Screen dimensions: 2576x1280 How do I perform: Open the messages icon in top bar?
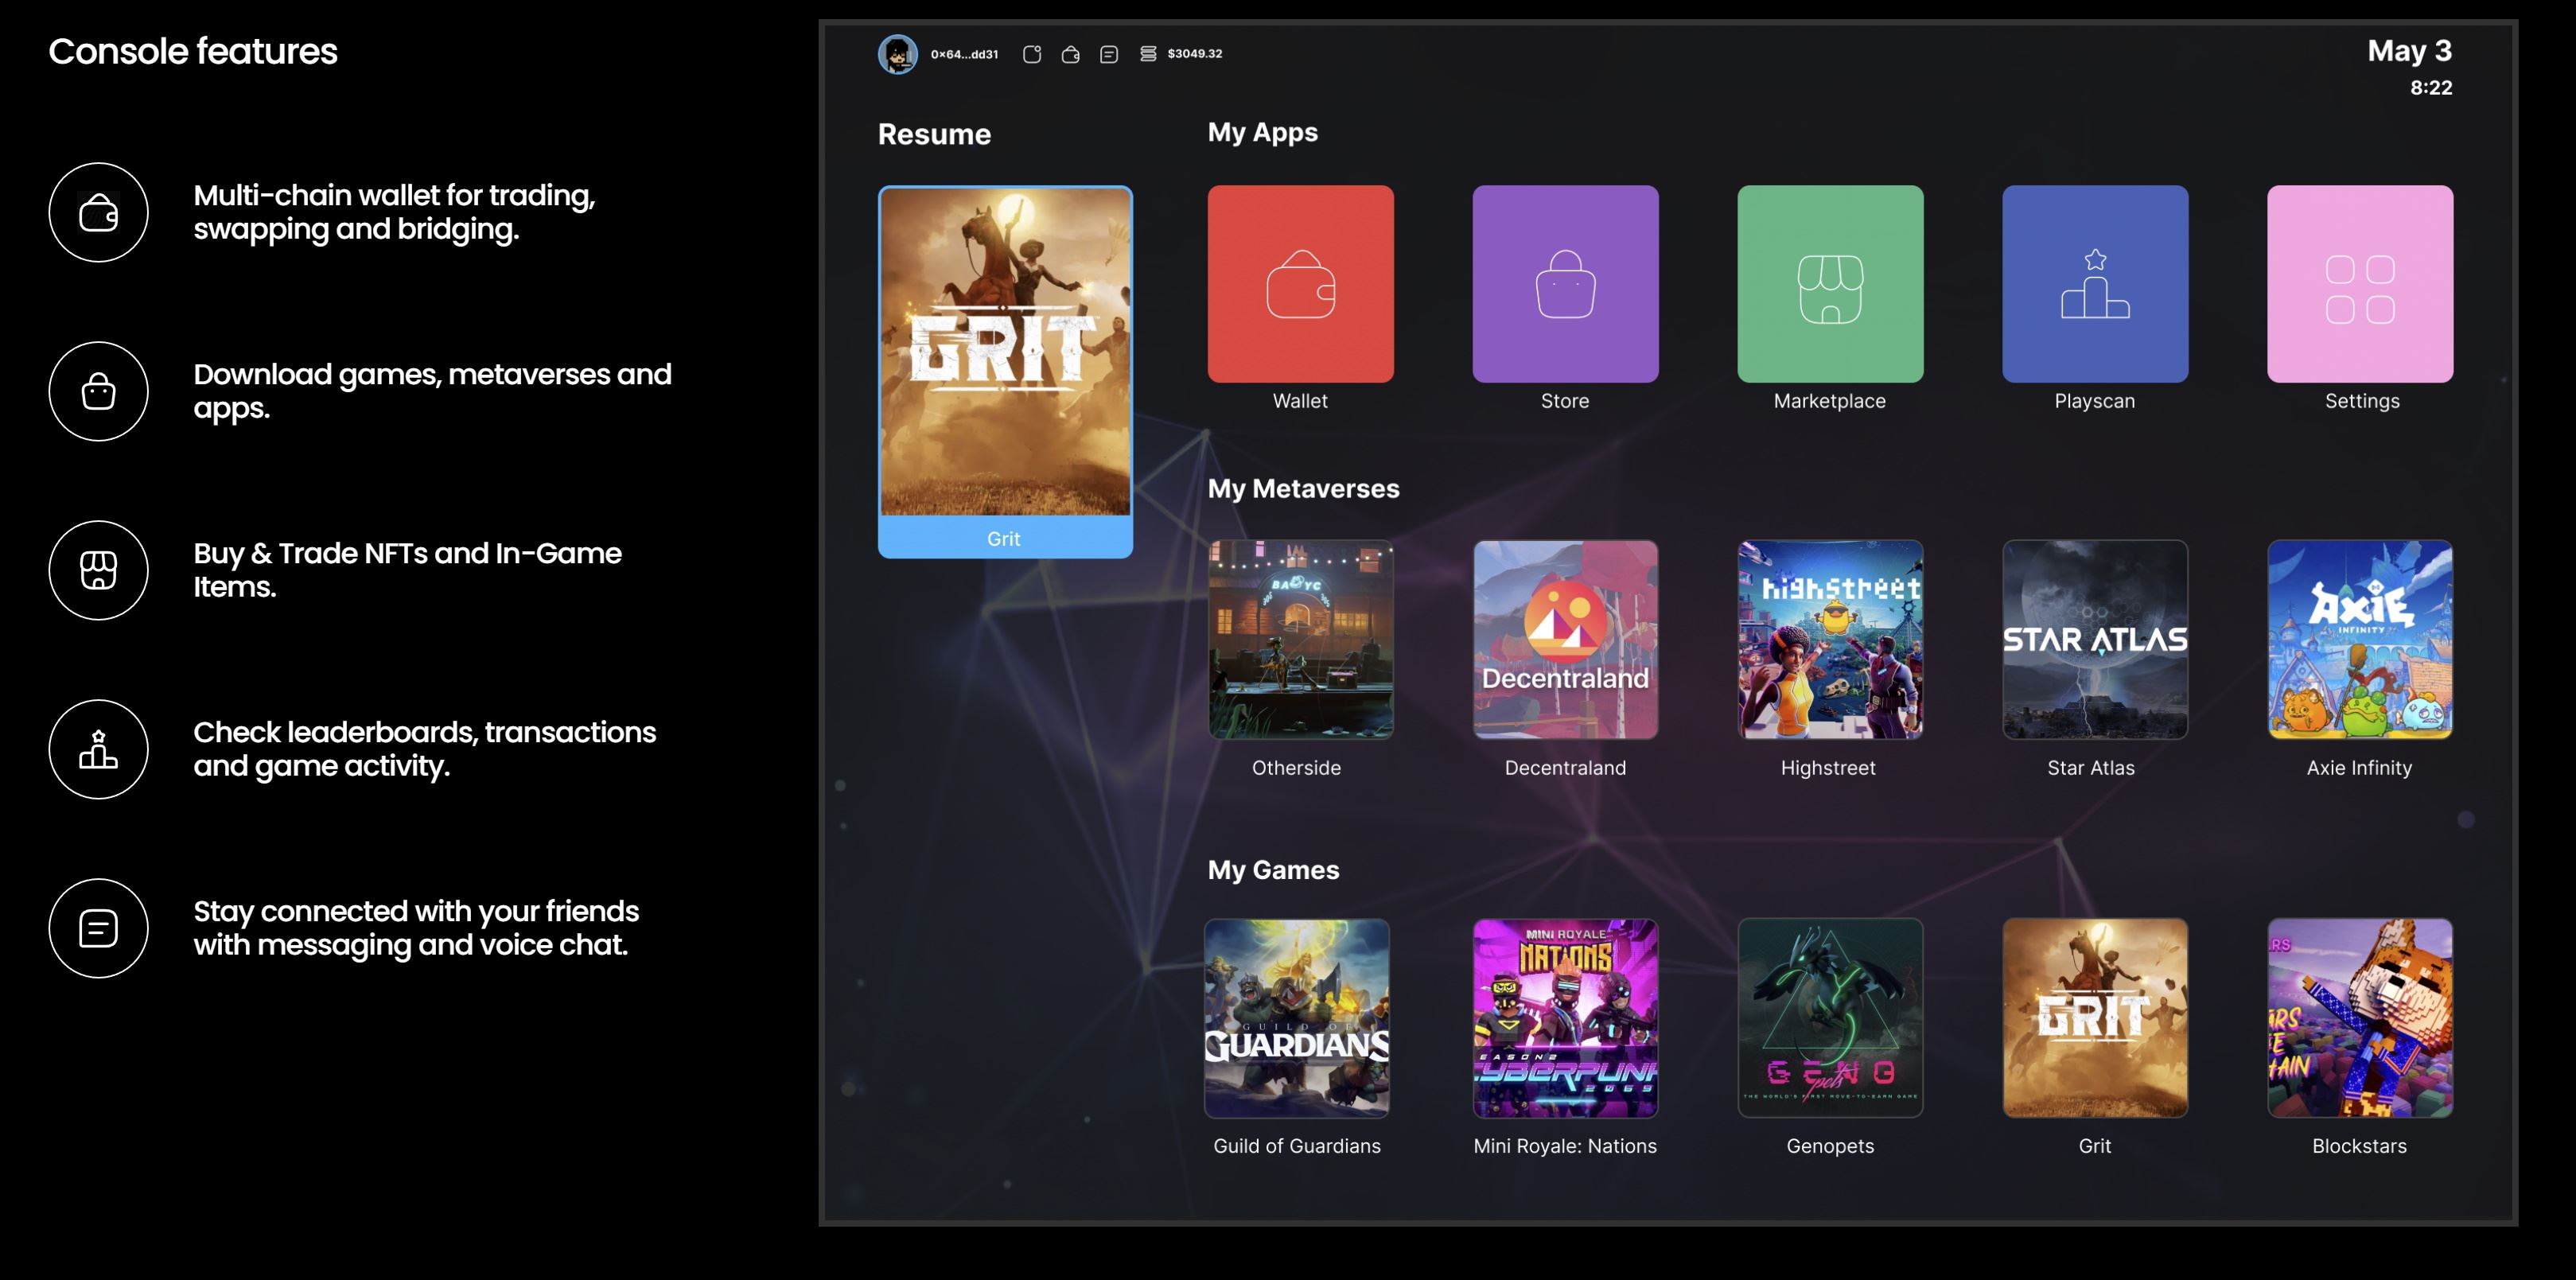1109,54
